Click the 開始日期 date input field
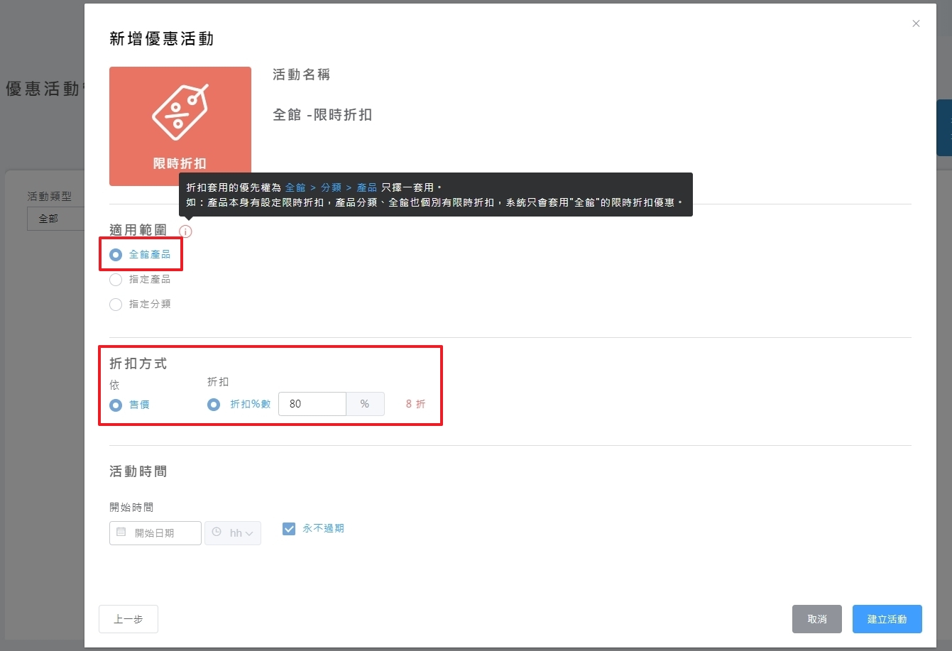This screenshot has height=651, width=952. tap(162, 533)
